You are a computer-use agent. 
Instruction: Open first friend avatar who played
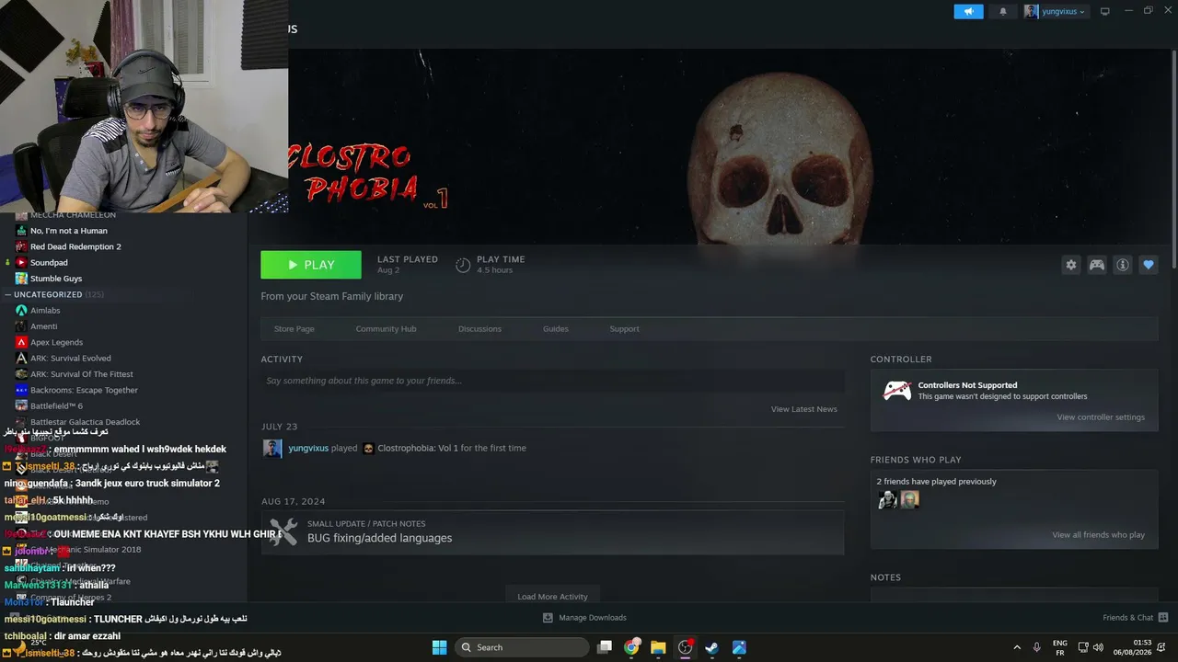click(887, 499)
